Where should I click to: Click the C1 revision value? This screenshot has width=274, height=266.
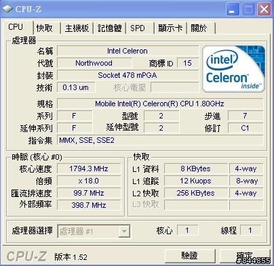[246, 128]
